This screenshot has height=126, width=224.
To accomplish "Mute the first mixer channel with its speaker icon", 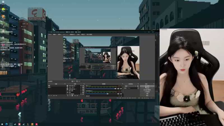I will point(118,89).
